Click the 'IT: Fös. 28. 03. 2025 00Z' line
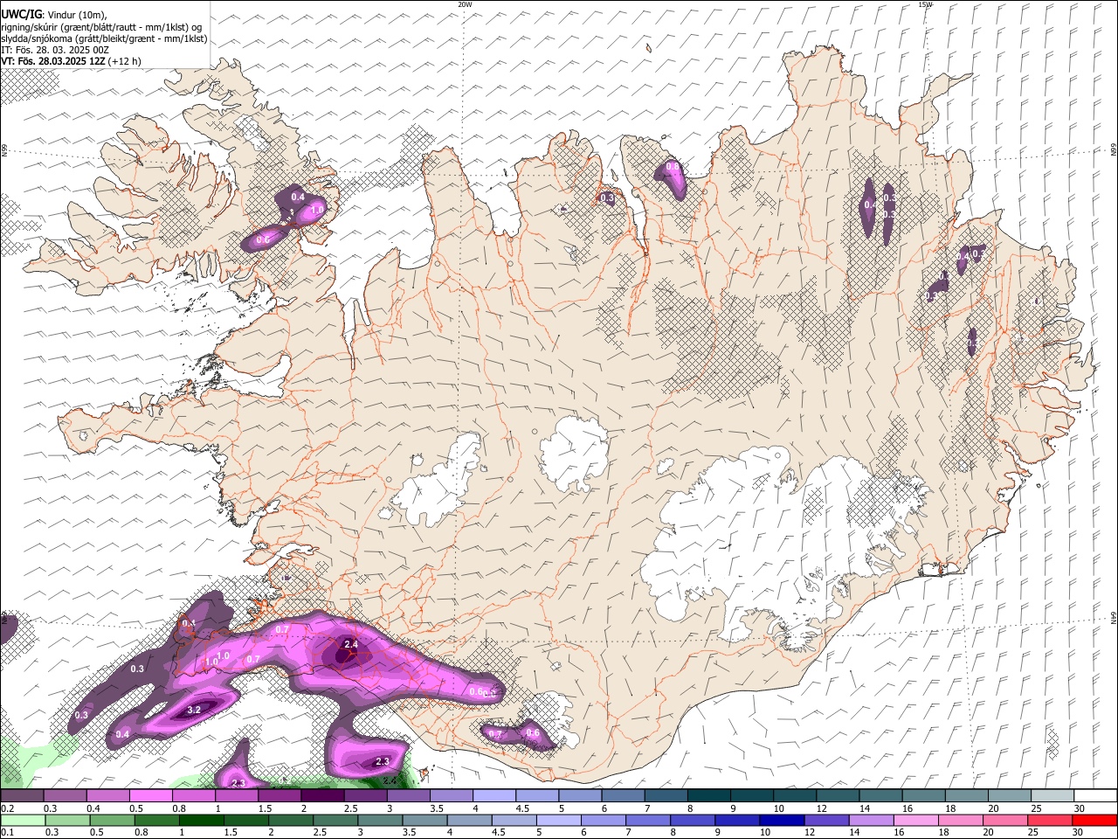The image size is (1118, 839). pos(55,50)
